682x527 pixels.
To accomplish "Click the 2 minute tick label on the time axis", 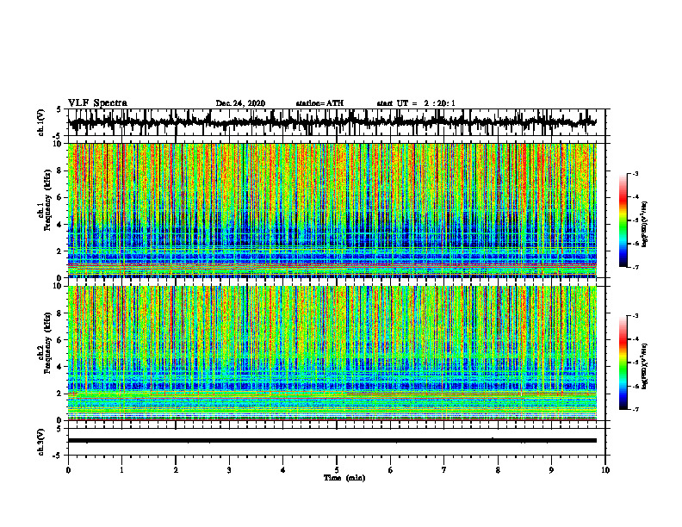I will (x=176, y=470).
